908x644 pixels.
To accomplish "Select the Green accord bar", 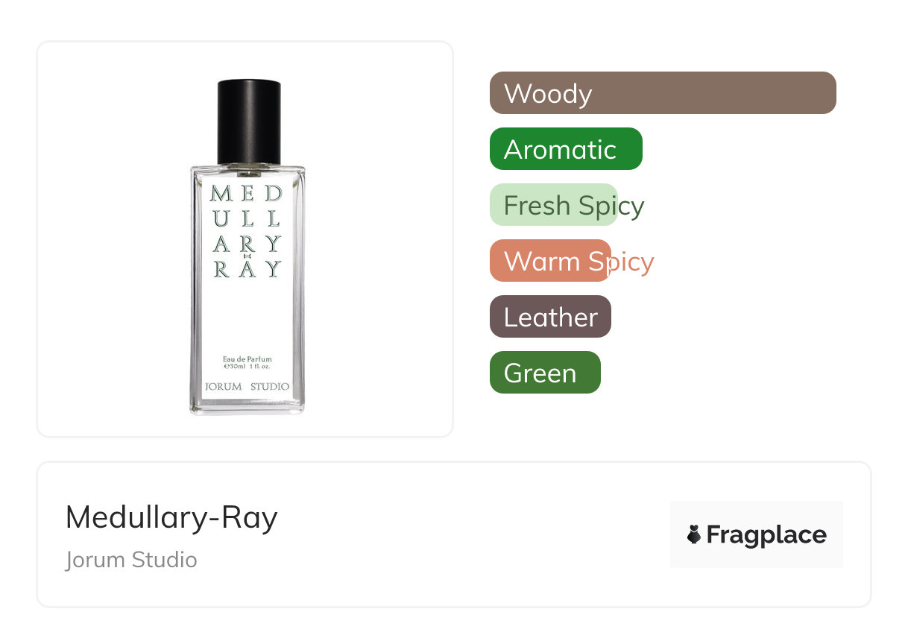I will pos(544,373).
